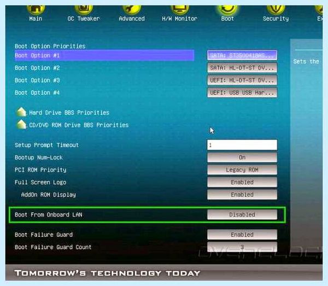Screen dimensions: 328x286
Task: Open Boot Option #4 UEFI USB value
Action: (x=242, y=92)
